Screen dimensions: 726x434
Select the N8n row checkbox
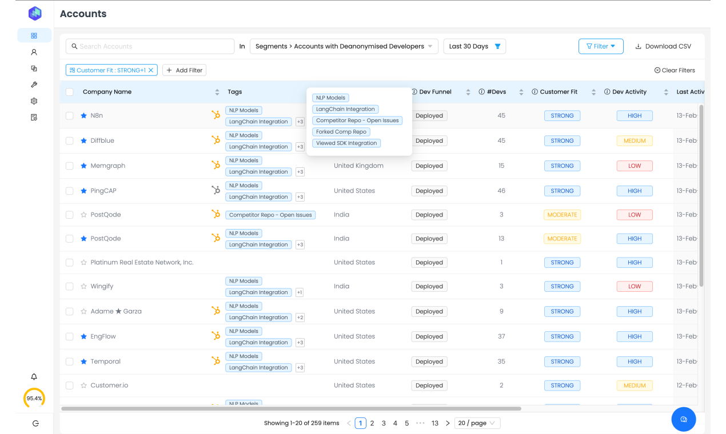pos(69,116)
